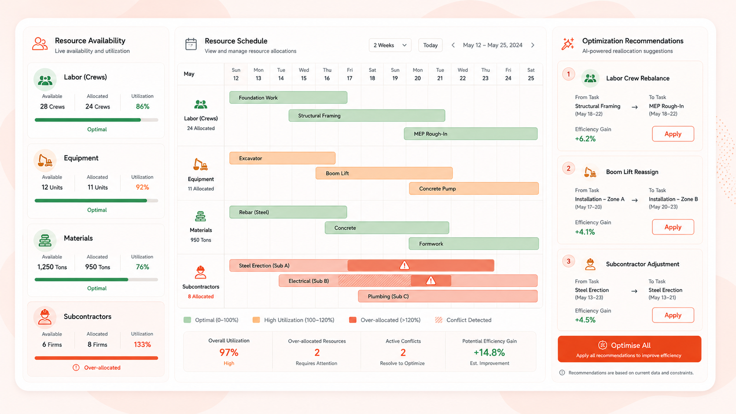Click the Over-allocated Resources count

click(x=317, y=352)
